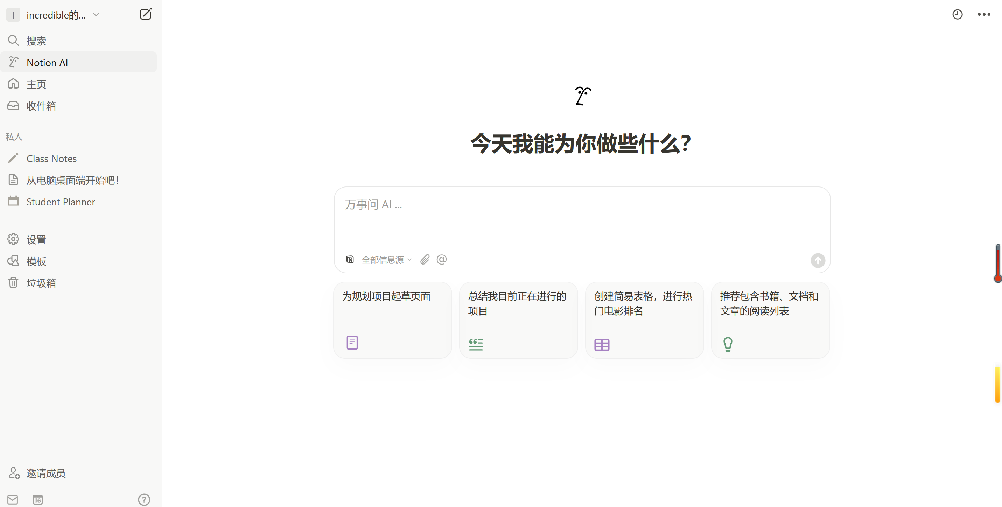This screenshot has height=507, width=1002.
Task: Select Notion AI in the sidebar
Action: coord(48,62)
